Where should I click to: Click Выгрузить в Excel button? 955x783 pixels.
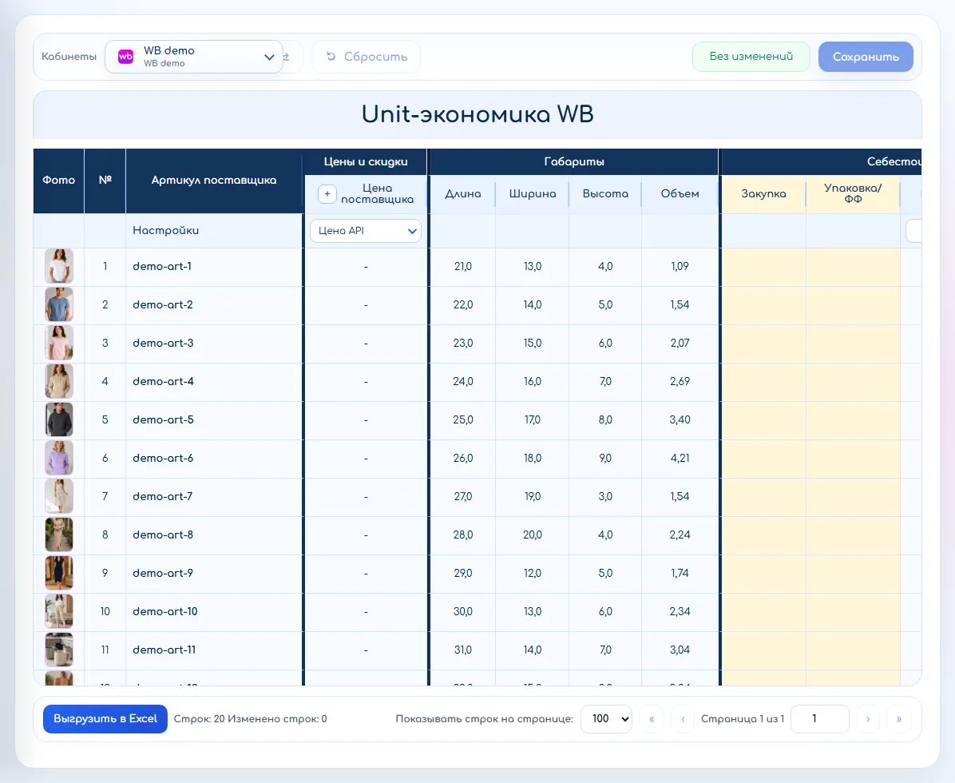(105, 719)
